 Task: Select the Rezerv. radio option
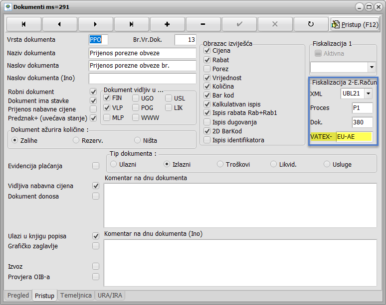76,140
